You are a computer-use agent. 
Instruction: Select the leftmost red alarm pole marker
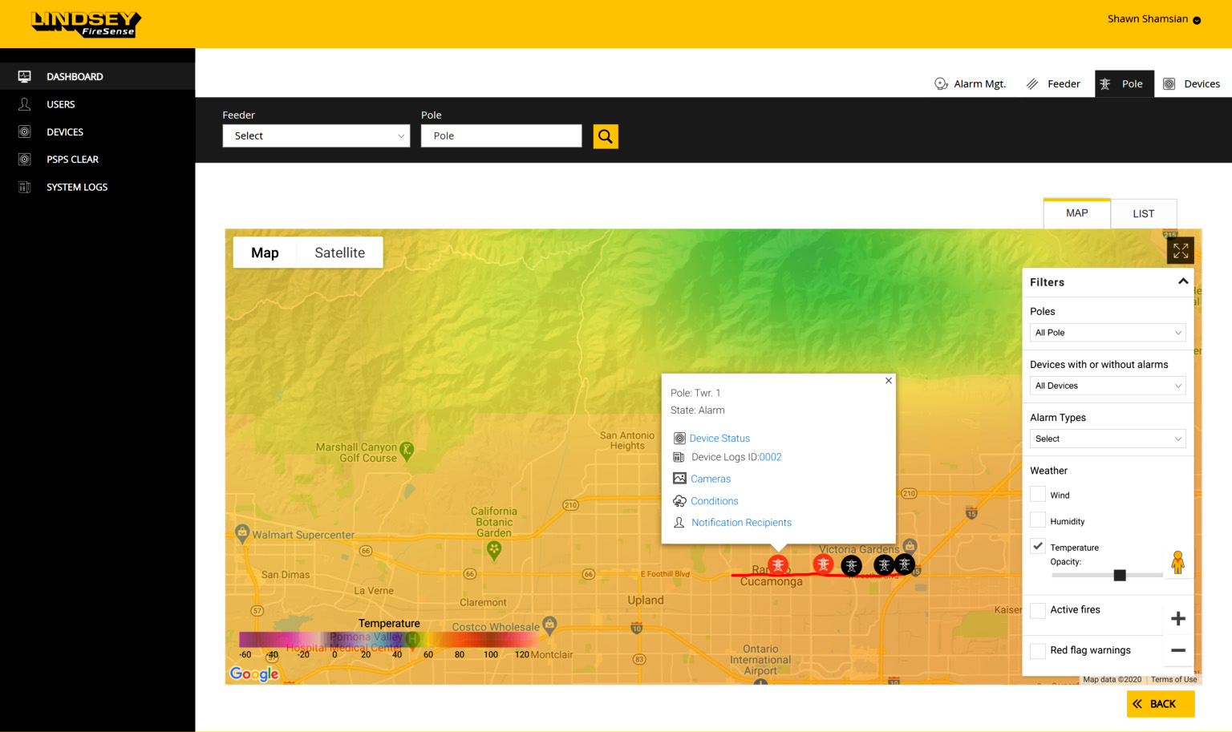777,565
